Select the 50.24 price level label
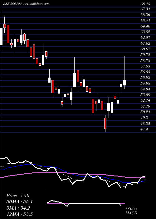Image resolution: width=156 pixels, height=219 pixels. 145,112
